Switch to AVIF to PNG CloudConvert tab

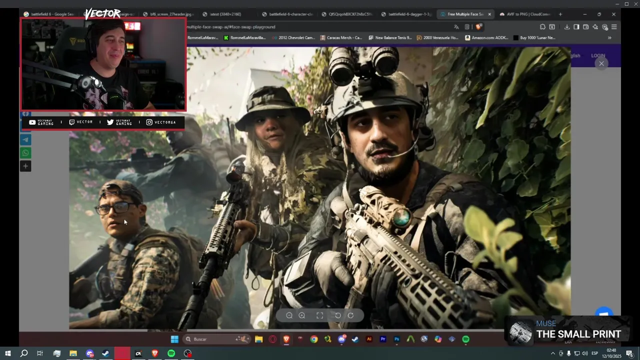525,14
